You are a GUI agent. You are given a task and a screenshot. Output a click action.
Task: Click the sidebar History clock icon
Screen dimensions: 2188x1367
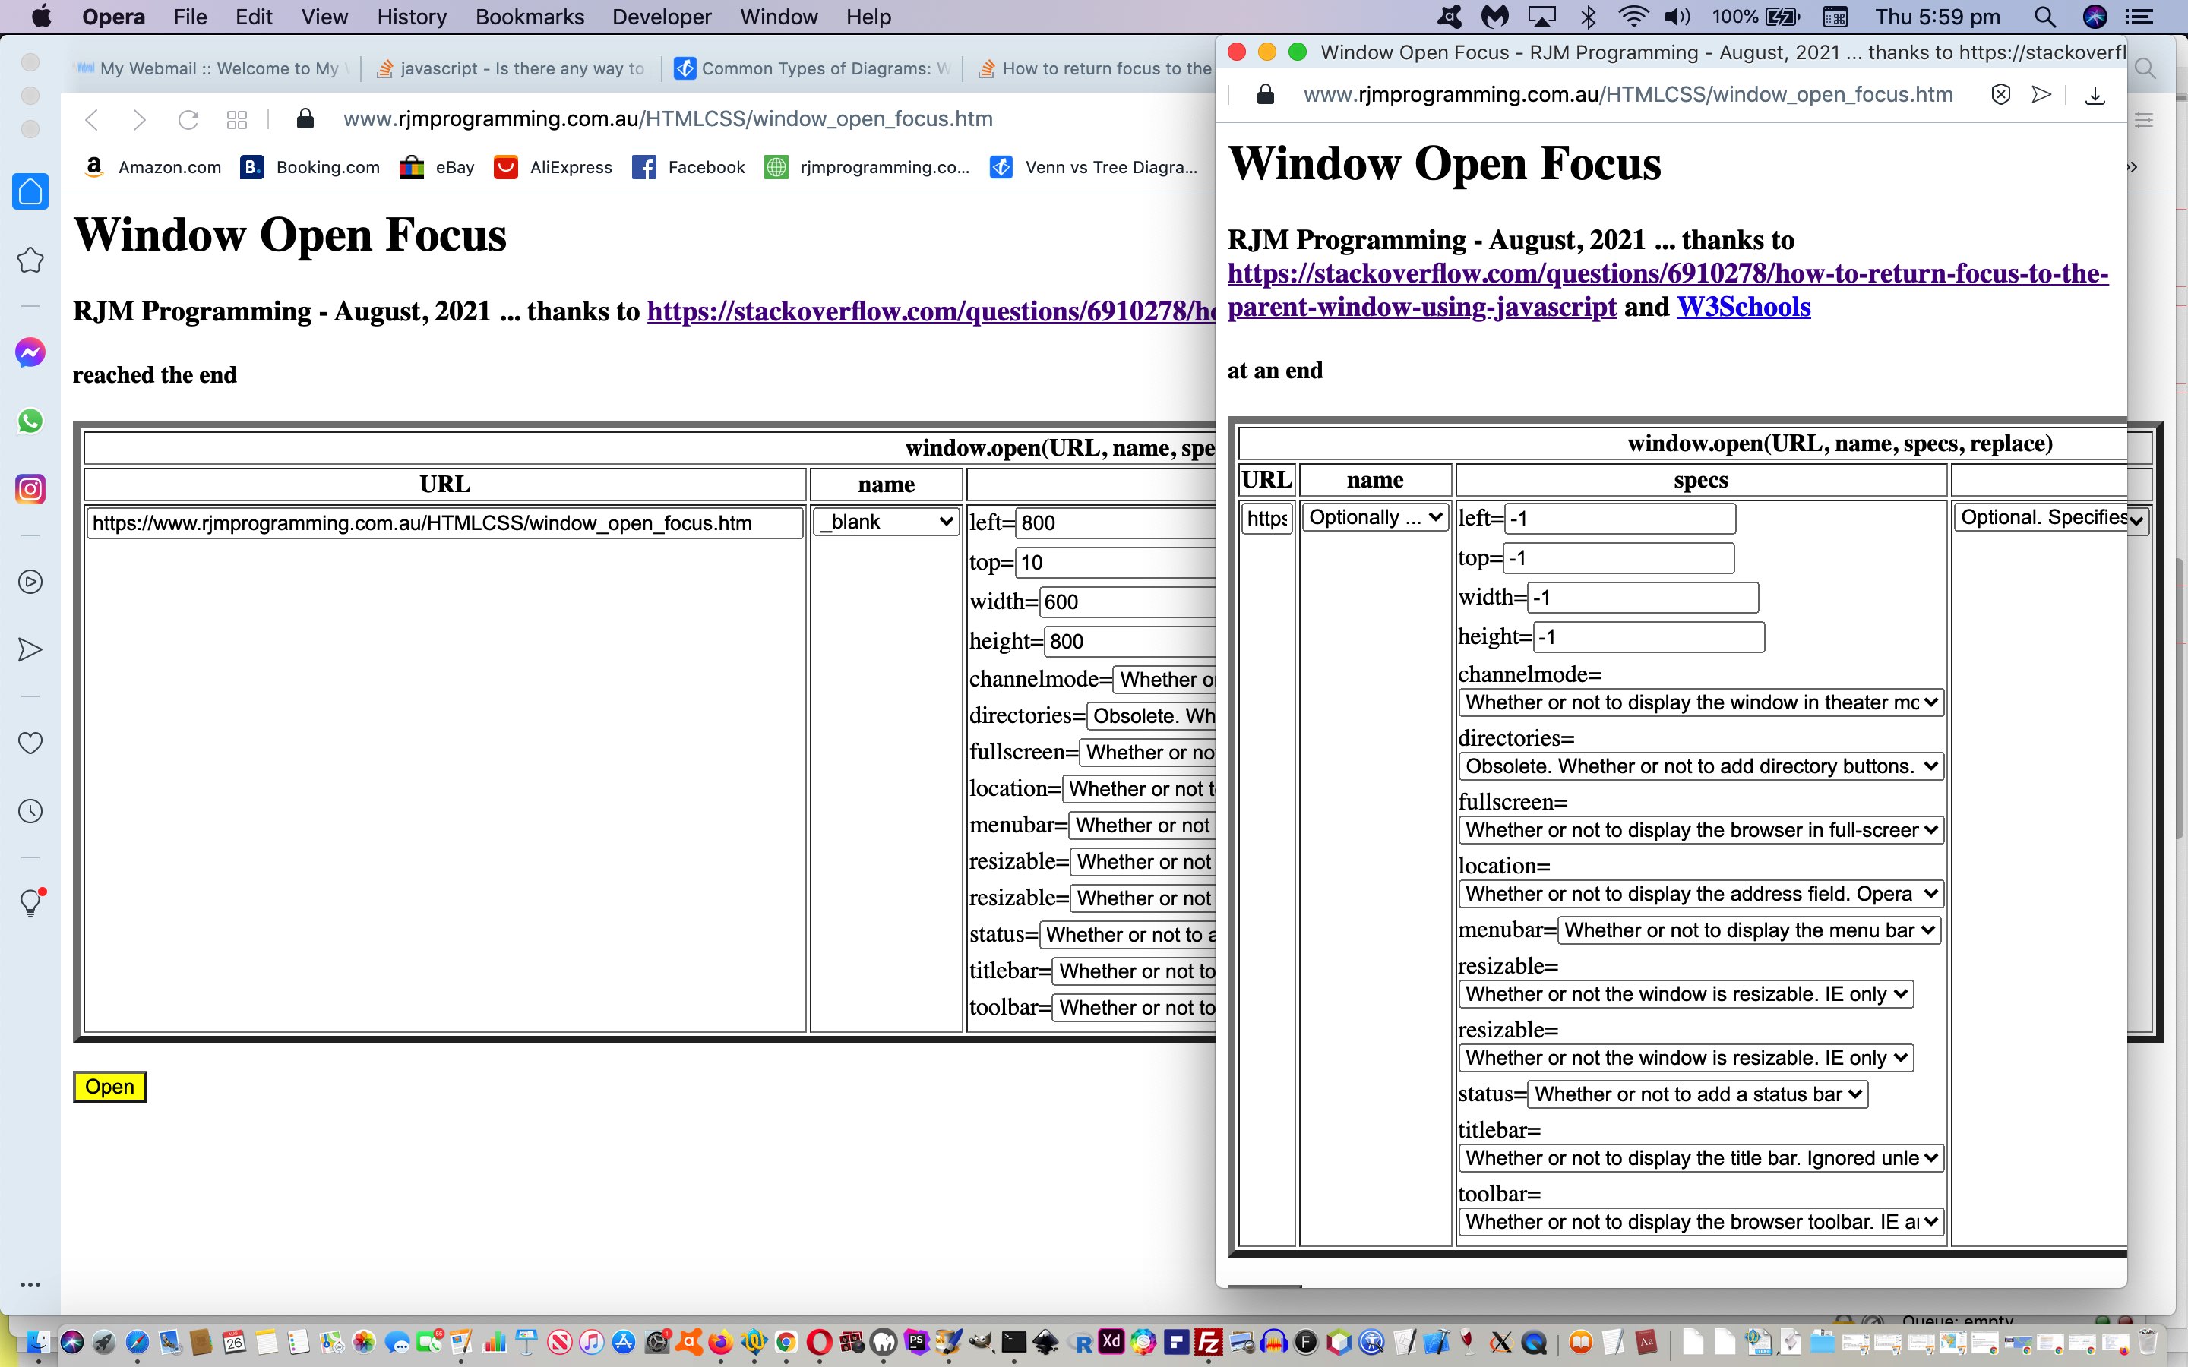click(x=30, y=811)
